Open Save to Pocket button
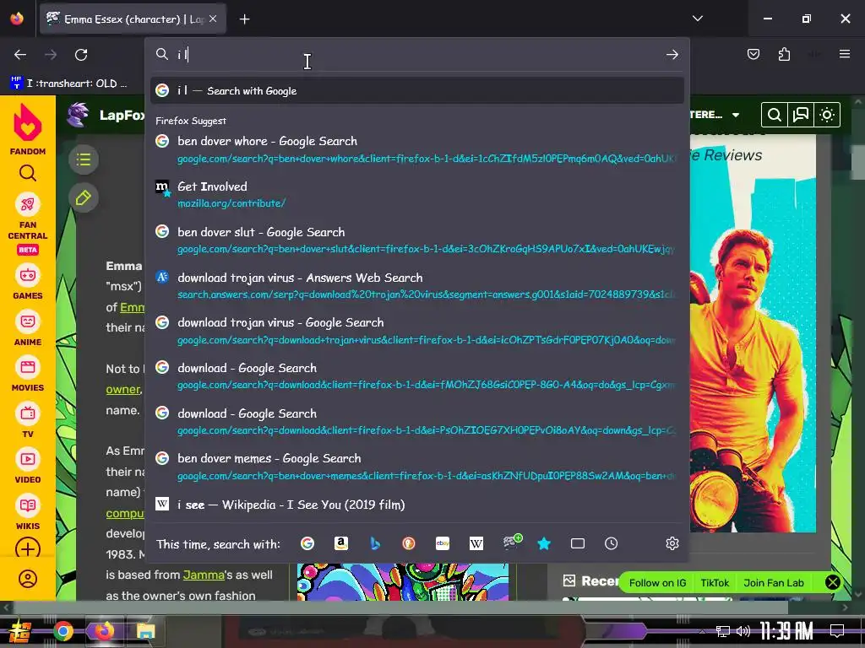This screenshot has height=648, width=865. (x=753, y=54)
